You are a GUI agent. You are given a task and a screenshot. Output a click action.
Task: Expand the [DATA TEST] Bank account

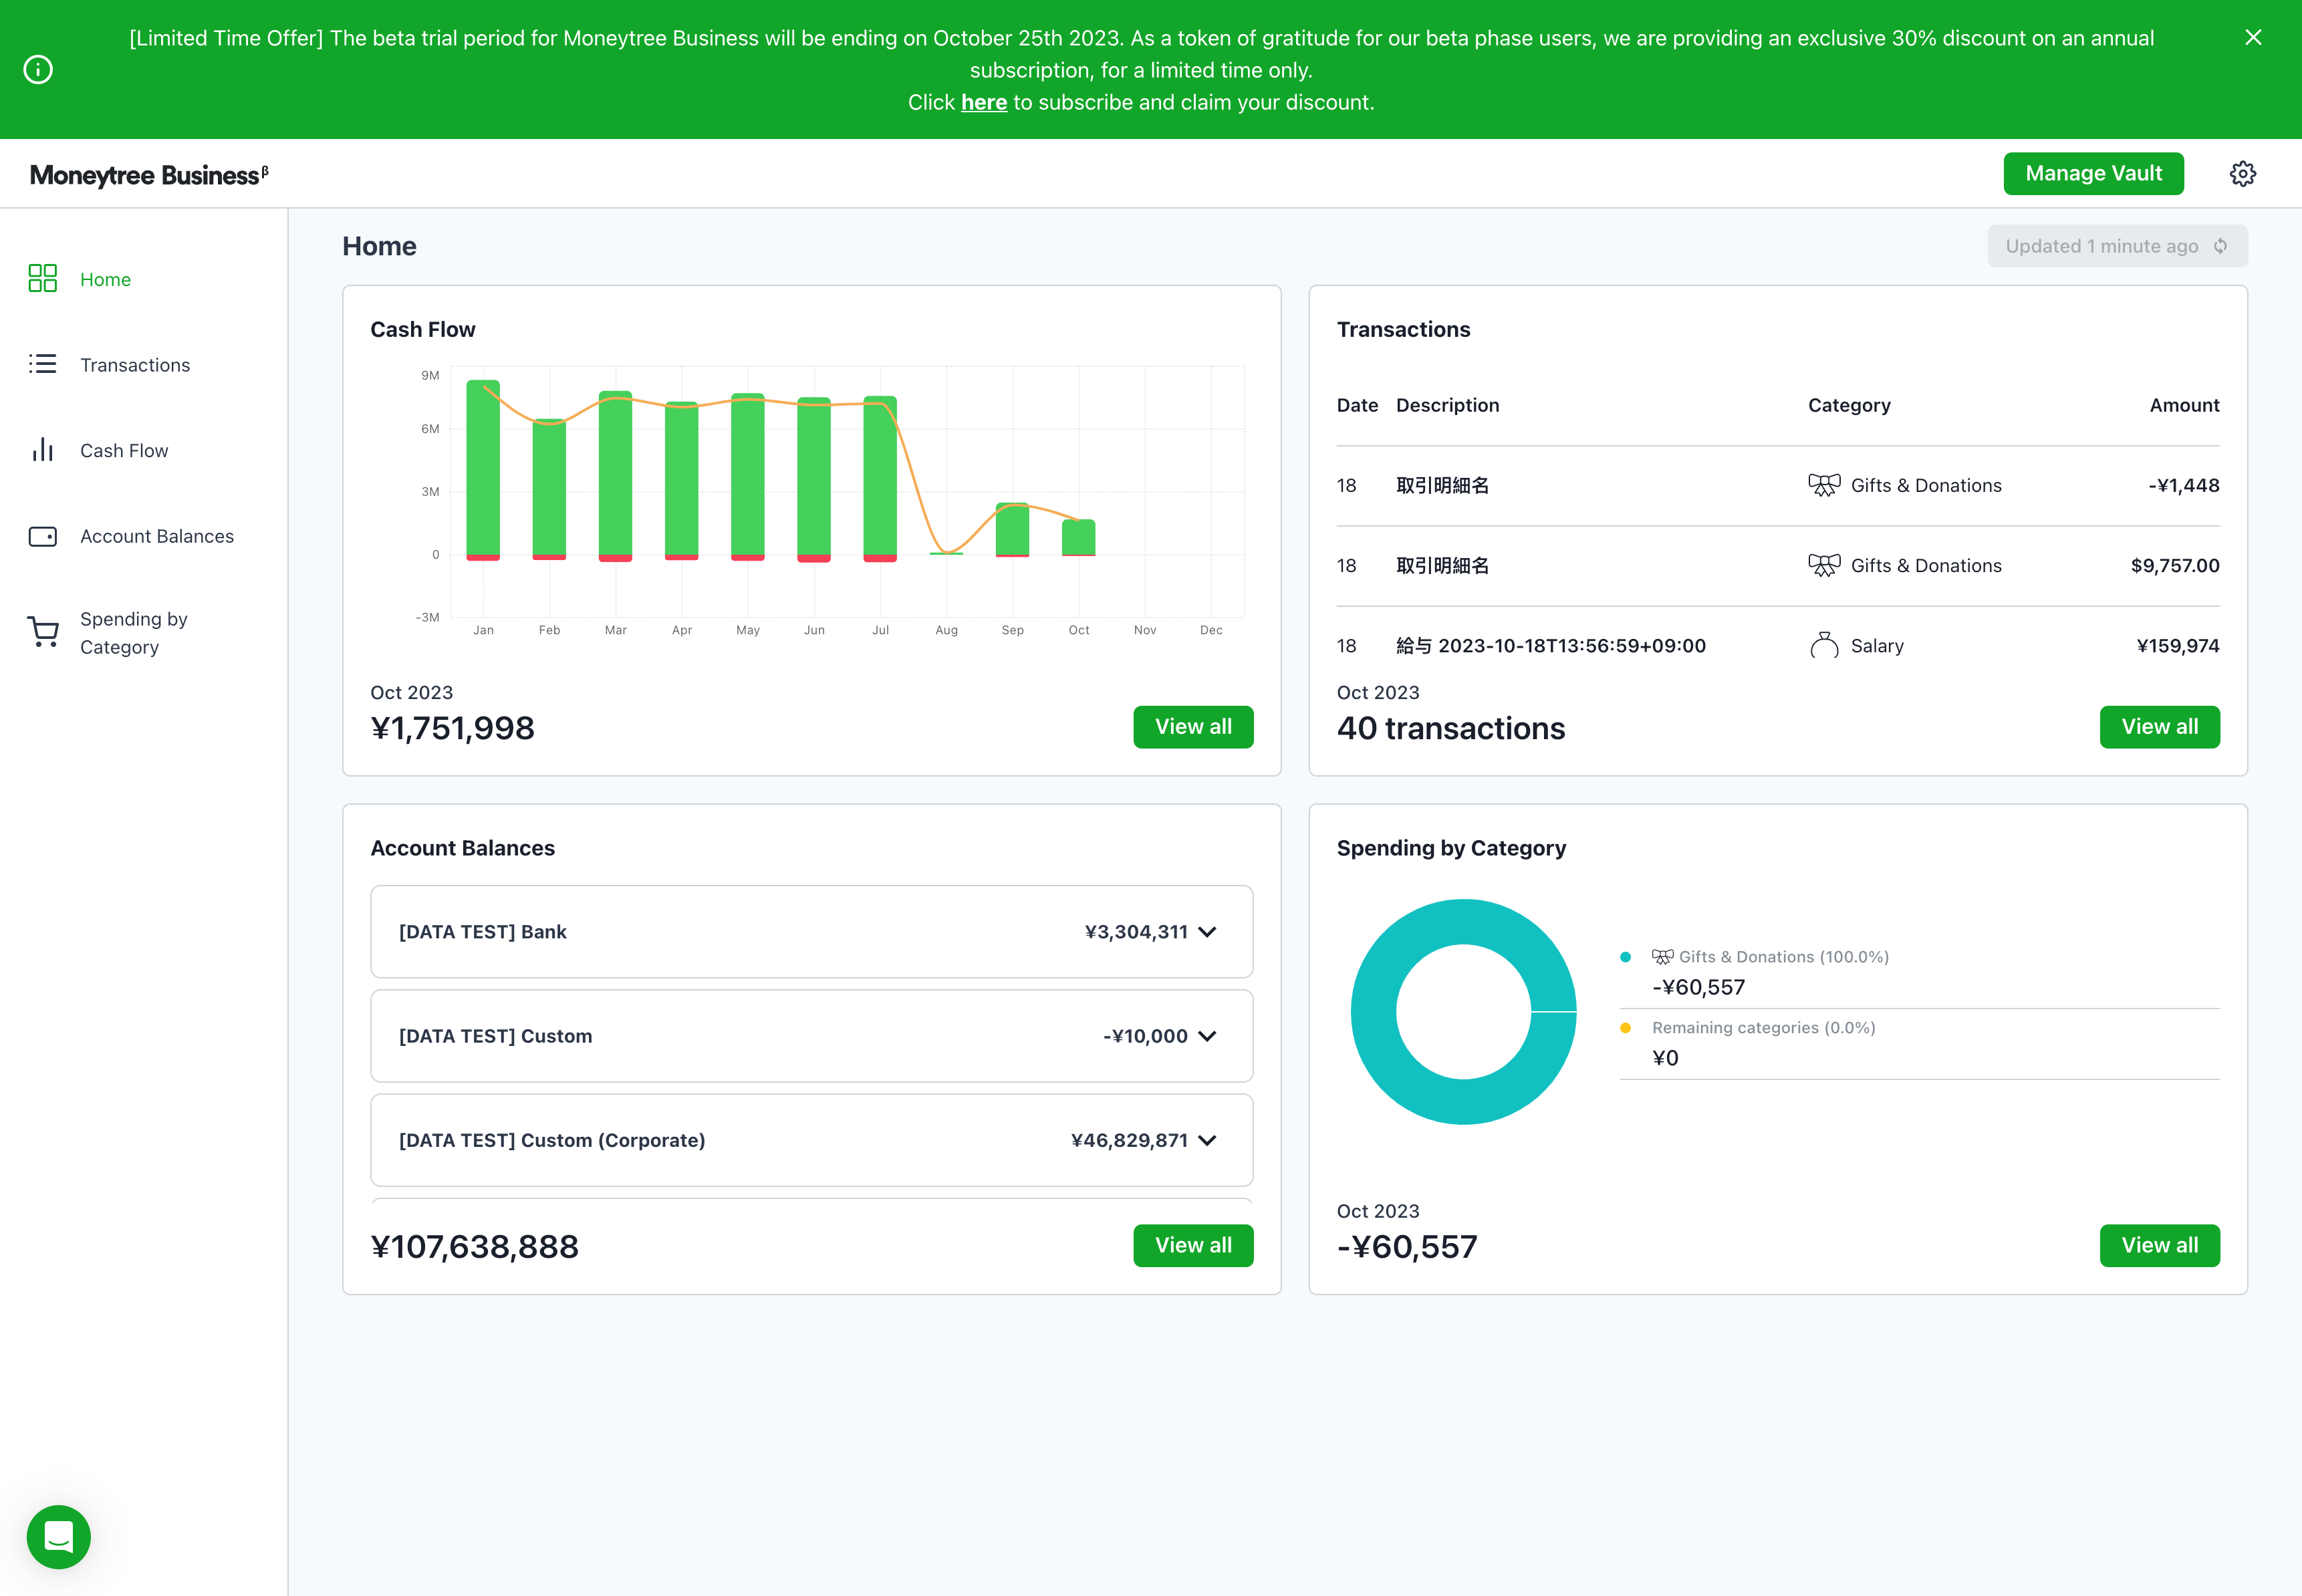click(1207, 931)
